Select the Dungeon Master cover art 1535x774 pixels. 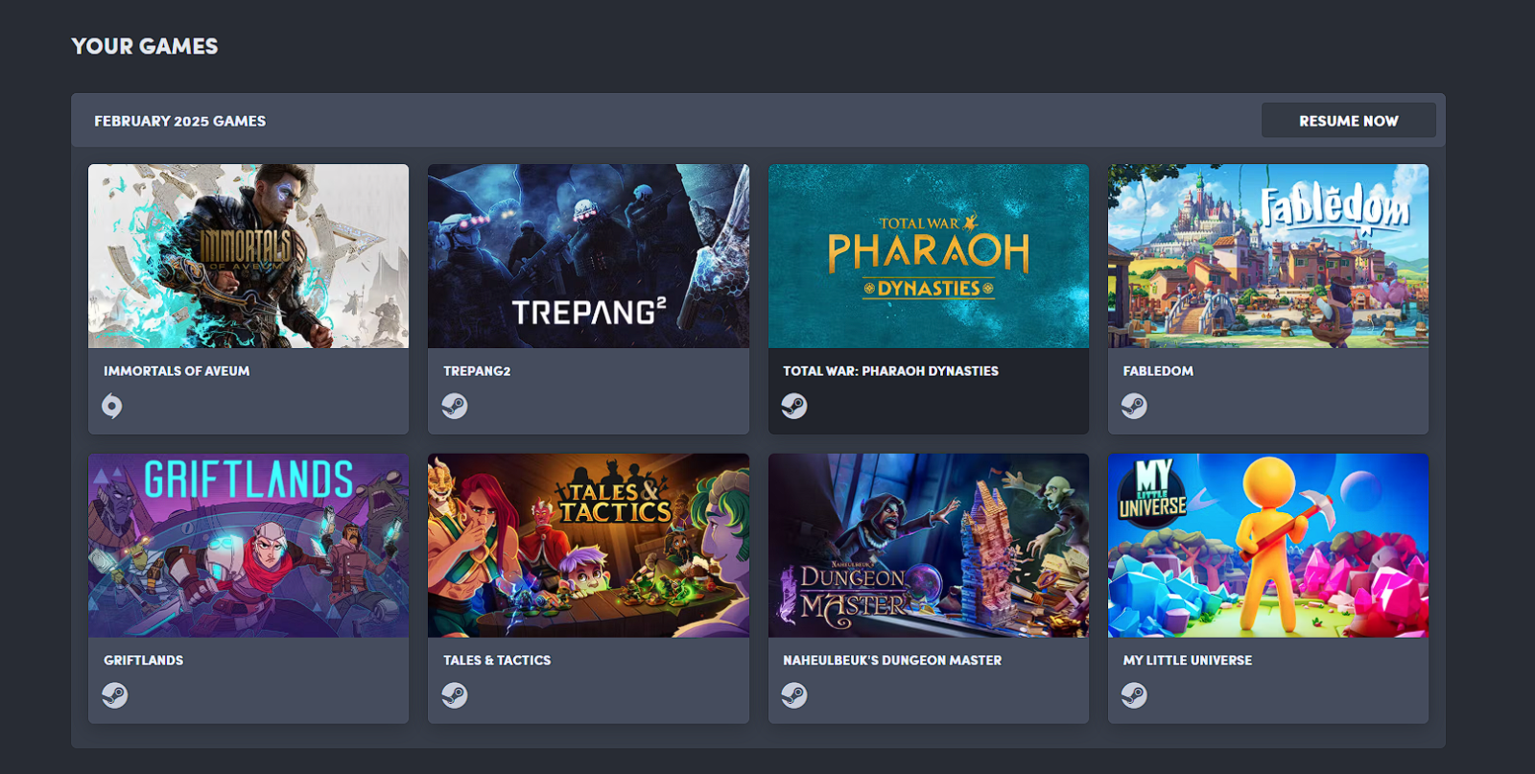point(929,546)
